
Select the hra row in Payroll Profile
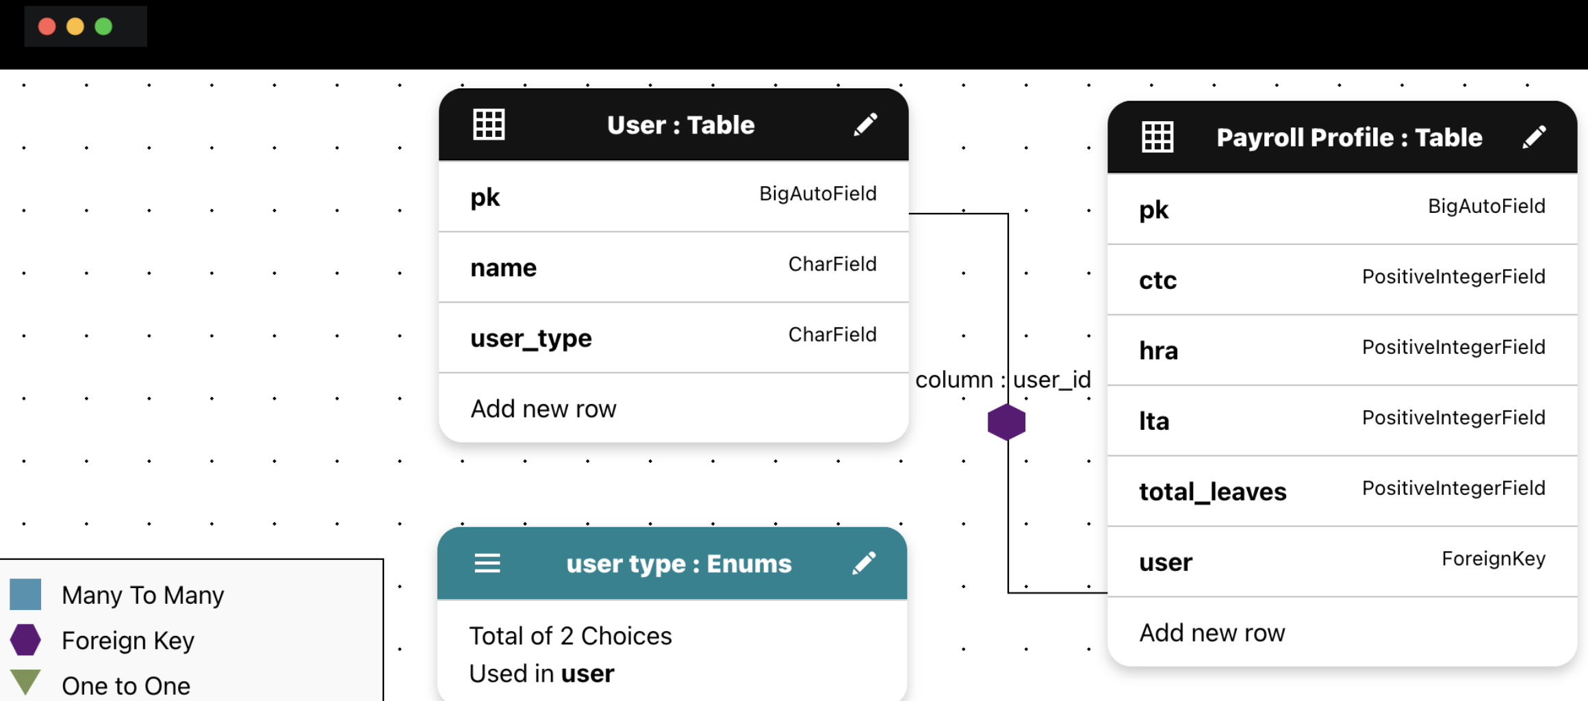pos(1342,350)
